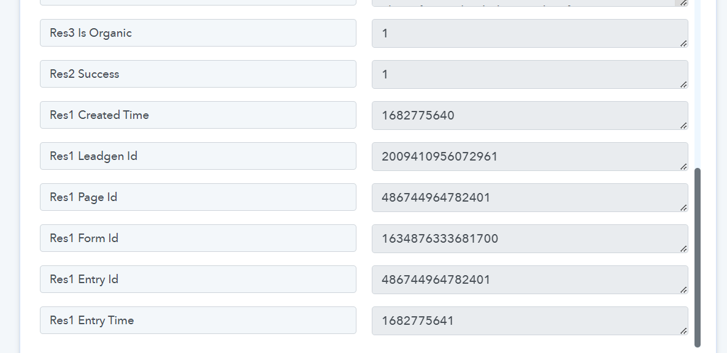Select the 1634876333681700 value box
Image resolution: width=727 pixels, height=353 pixels.
[x=530, y=238]
